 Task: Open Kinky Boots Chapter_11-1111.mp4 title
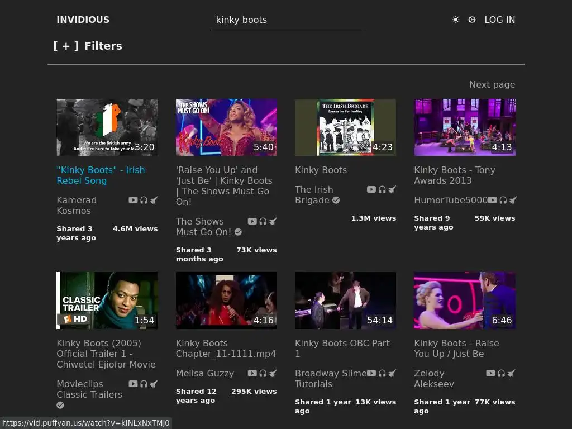tap(226, 349)
